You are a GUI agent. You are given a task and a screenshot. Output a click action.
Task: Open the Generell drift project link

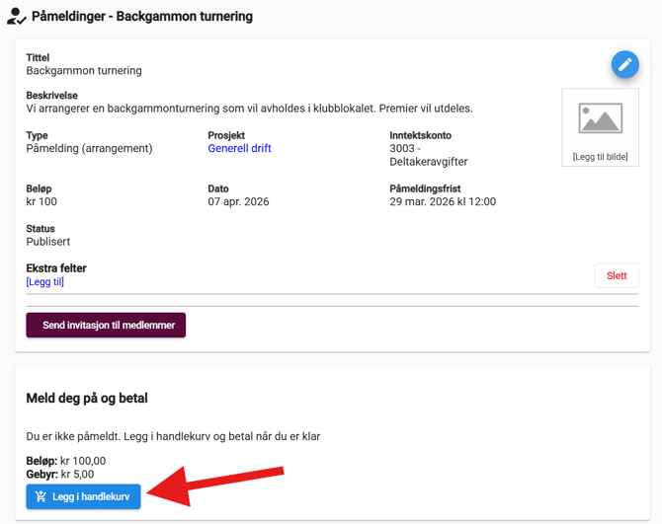click(x=239, y=148)
